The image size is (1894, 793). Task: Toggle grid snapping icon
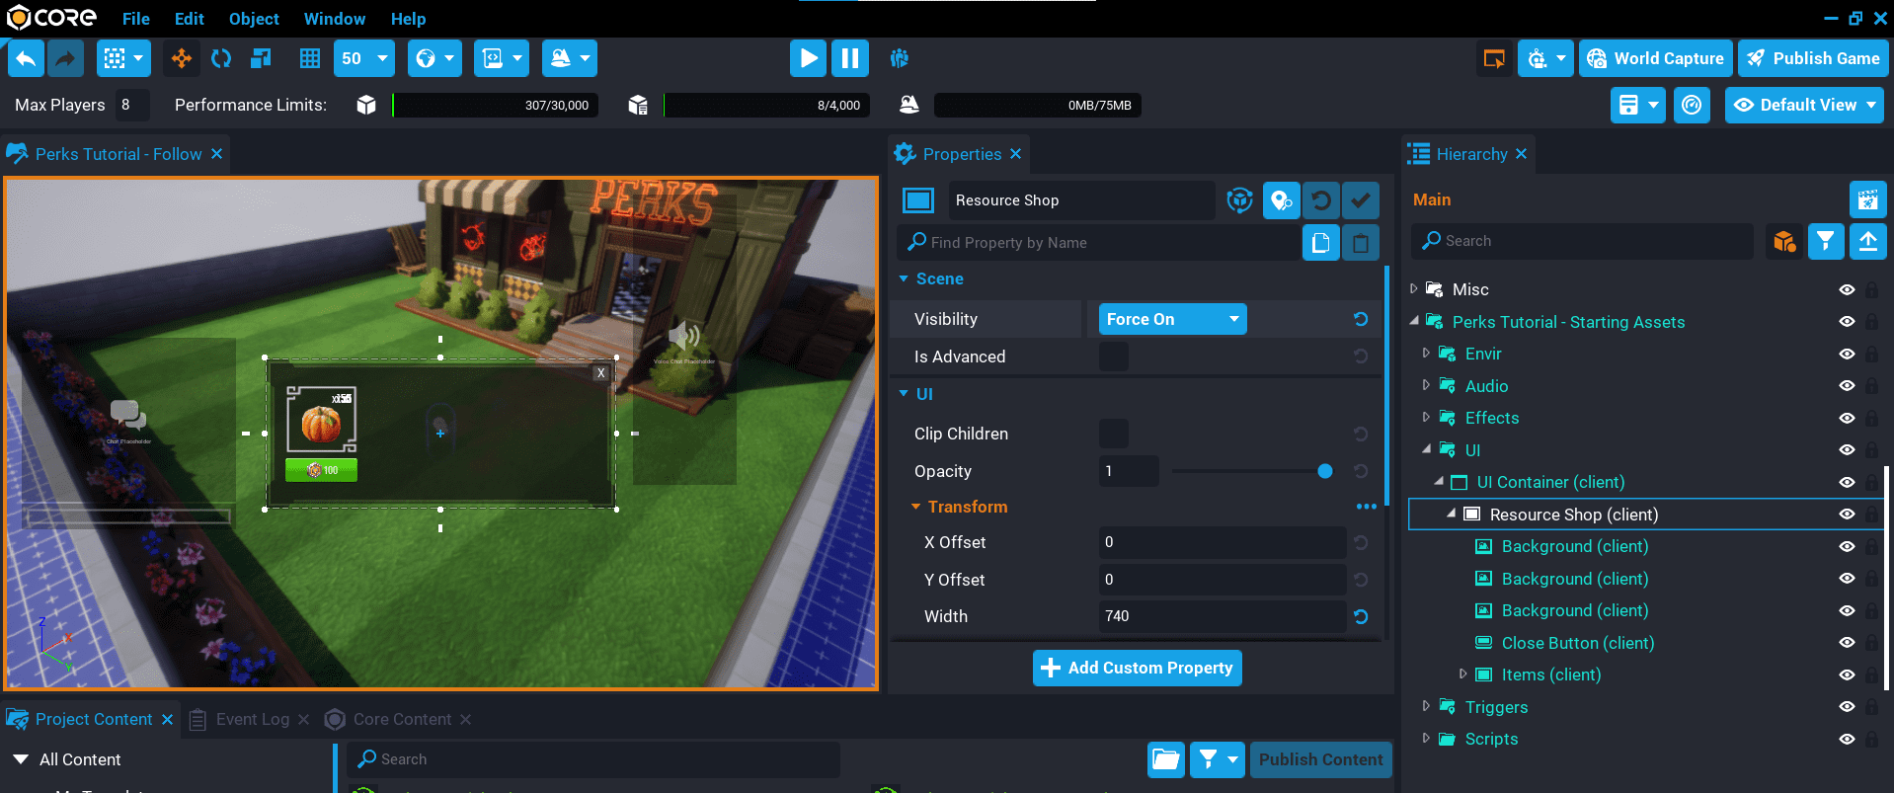tap(310, 58)
